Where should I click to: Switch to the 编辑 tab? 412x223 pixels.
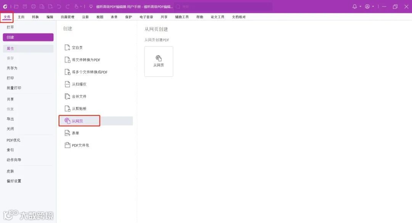[x=50, y=17]
